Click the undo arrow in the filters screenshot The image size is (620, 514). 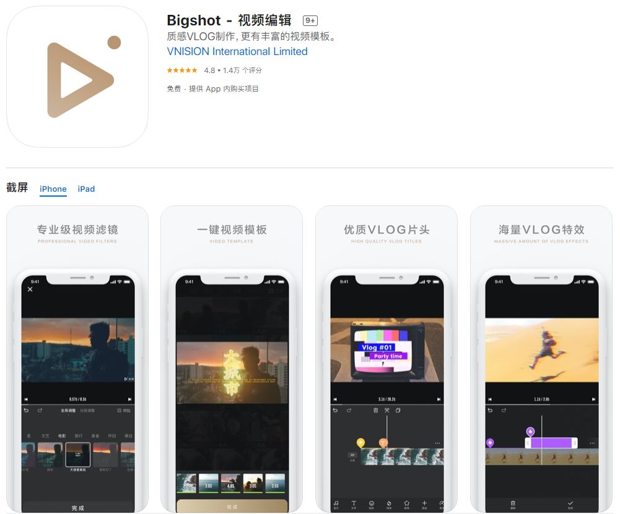coord(26,411)
